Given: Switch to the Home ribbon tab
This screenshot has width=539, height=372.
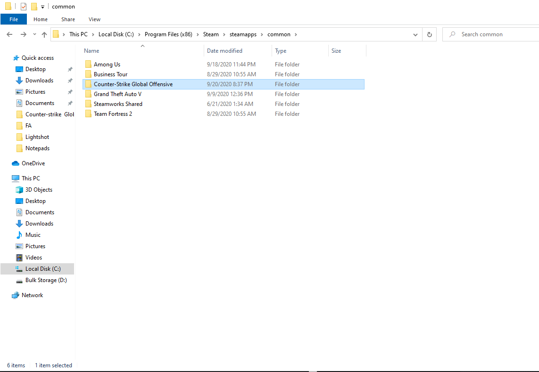Looking at the screenshot, I should pyautogui.click(x=41, y=19).
